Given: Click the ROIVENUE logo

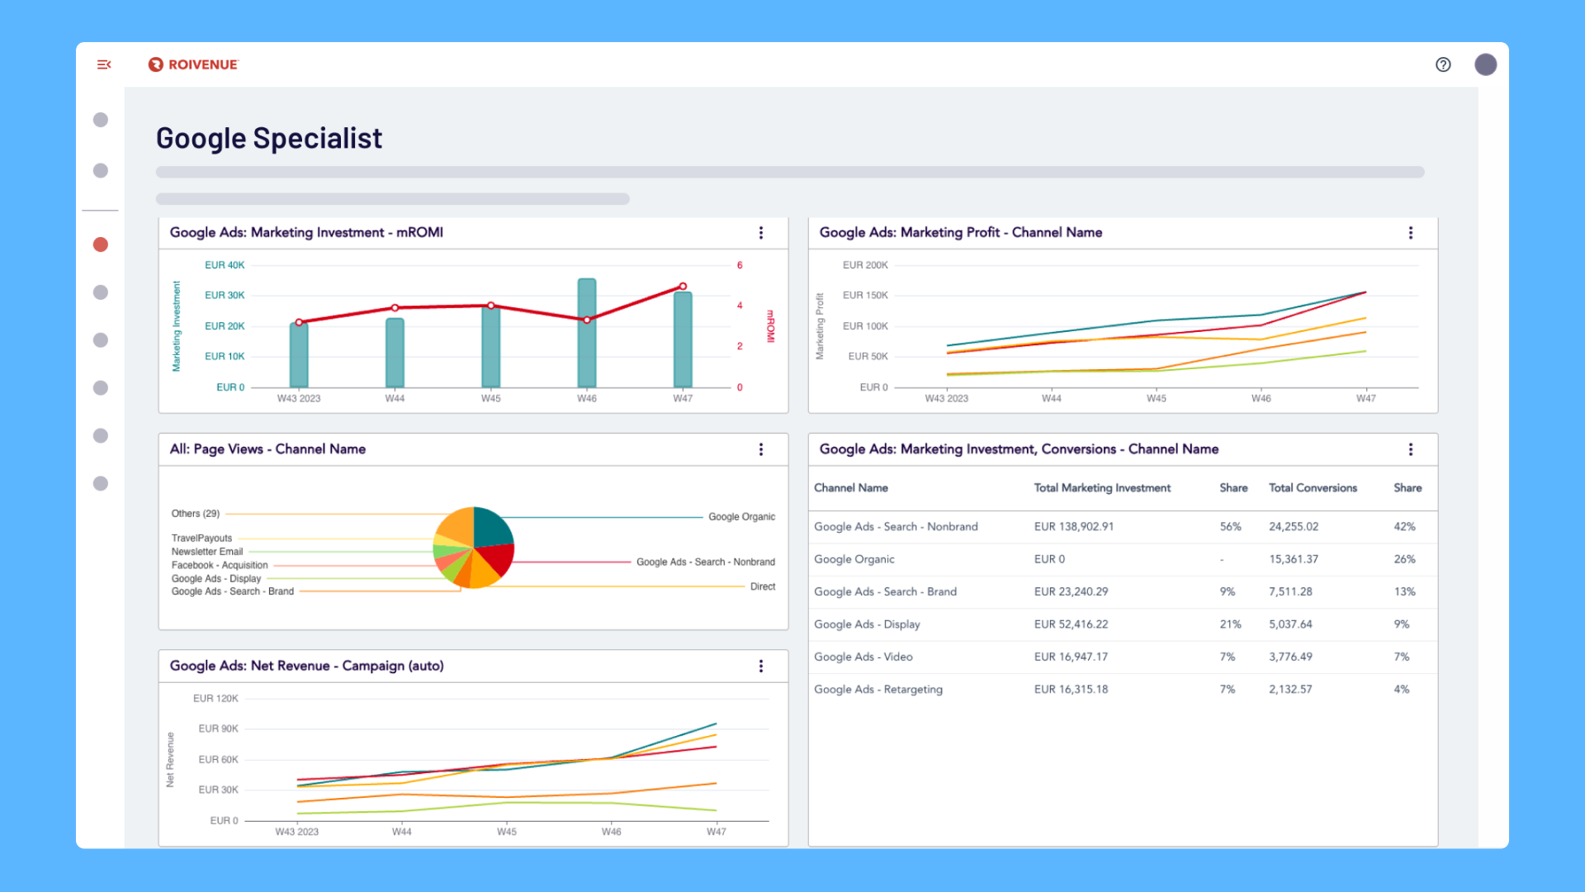Looking at the screenshot, I should point(193,64).
